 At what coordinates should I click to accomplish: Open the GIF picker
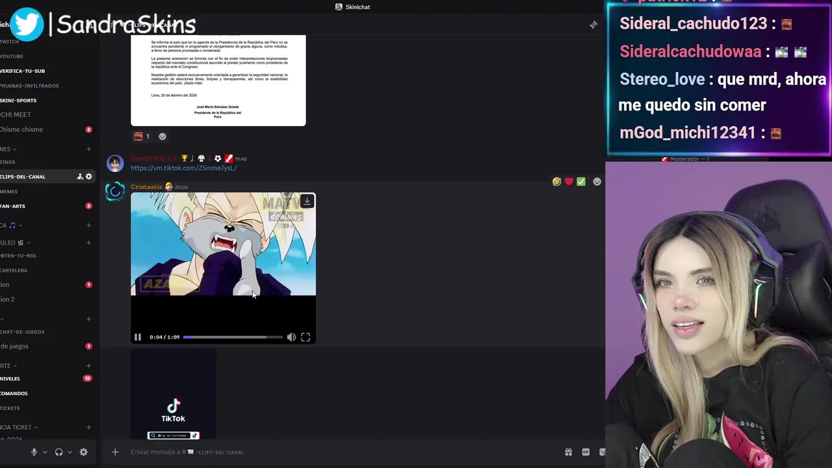[586, 452]
